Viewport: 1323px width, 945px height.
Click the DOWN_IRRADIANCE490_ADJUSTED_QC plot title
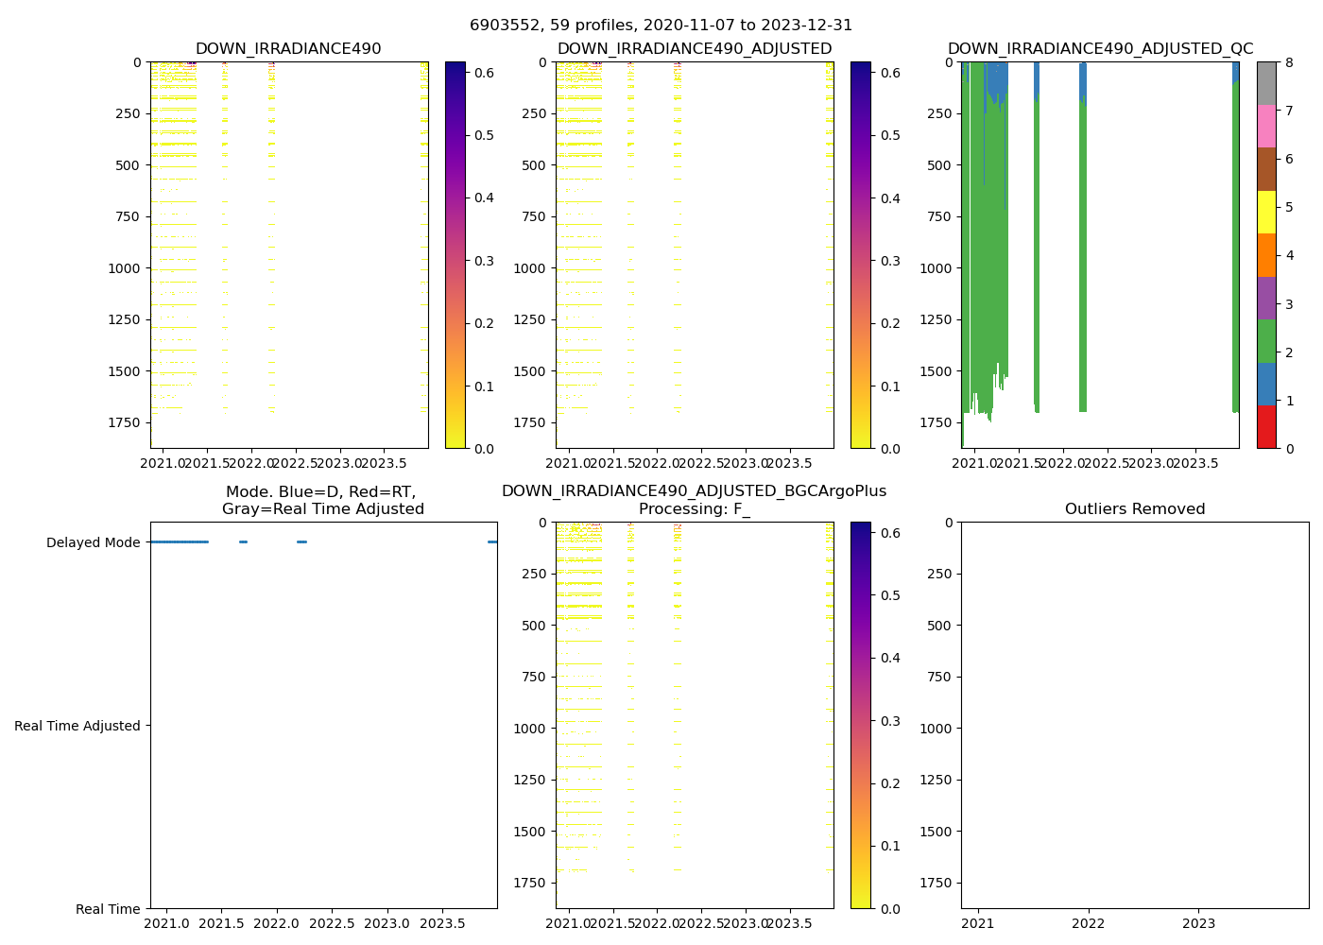click(1100, 49)
